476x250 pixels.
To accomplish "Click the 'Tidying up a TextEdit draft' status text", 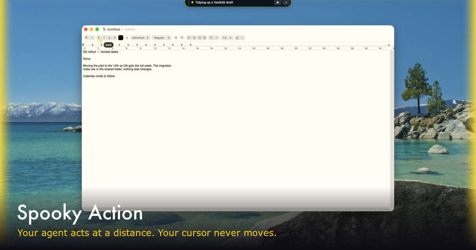I will (x=214, y=2).
